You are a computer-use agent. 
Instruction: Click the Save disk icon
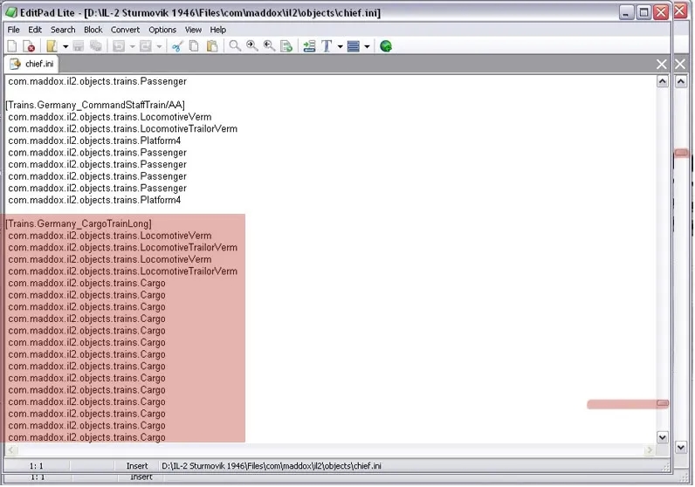pyautogui.click(x=79, y=46)
